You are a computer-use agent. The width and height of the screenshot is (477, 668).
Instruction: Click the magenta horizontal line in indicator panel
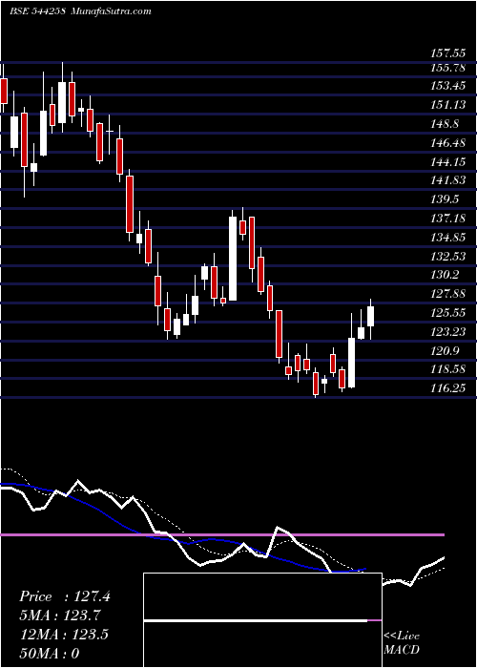tap(222, 534)
